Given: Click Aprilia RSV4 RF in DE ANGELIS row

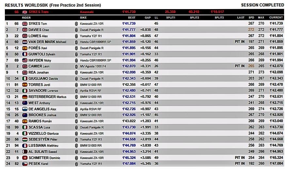Looking at the screenshot, I should point(90,109).
